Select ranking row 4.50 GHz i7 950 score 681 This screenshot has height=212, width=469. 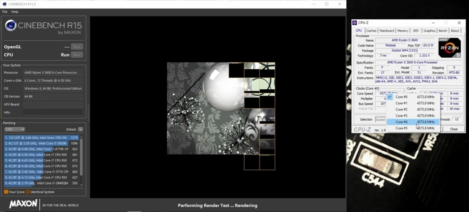(41, 155)
